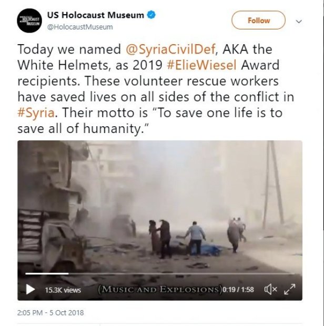Open the tweet options chevron menu

(x=299, y=21)
